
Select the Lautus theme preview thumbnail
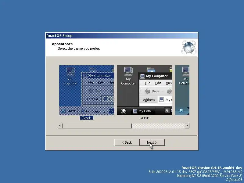144,90
